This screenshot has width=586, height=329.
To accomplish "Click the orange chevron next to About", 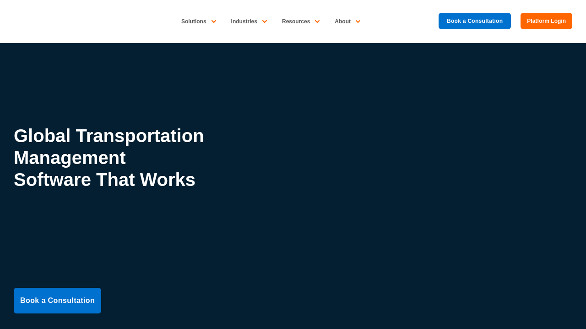I will [x=358, y=21].
